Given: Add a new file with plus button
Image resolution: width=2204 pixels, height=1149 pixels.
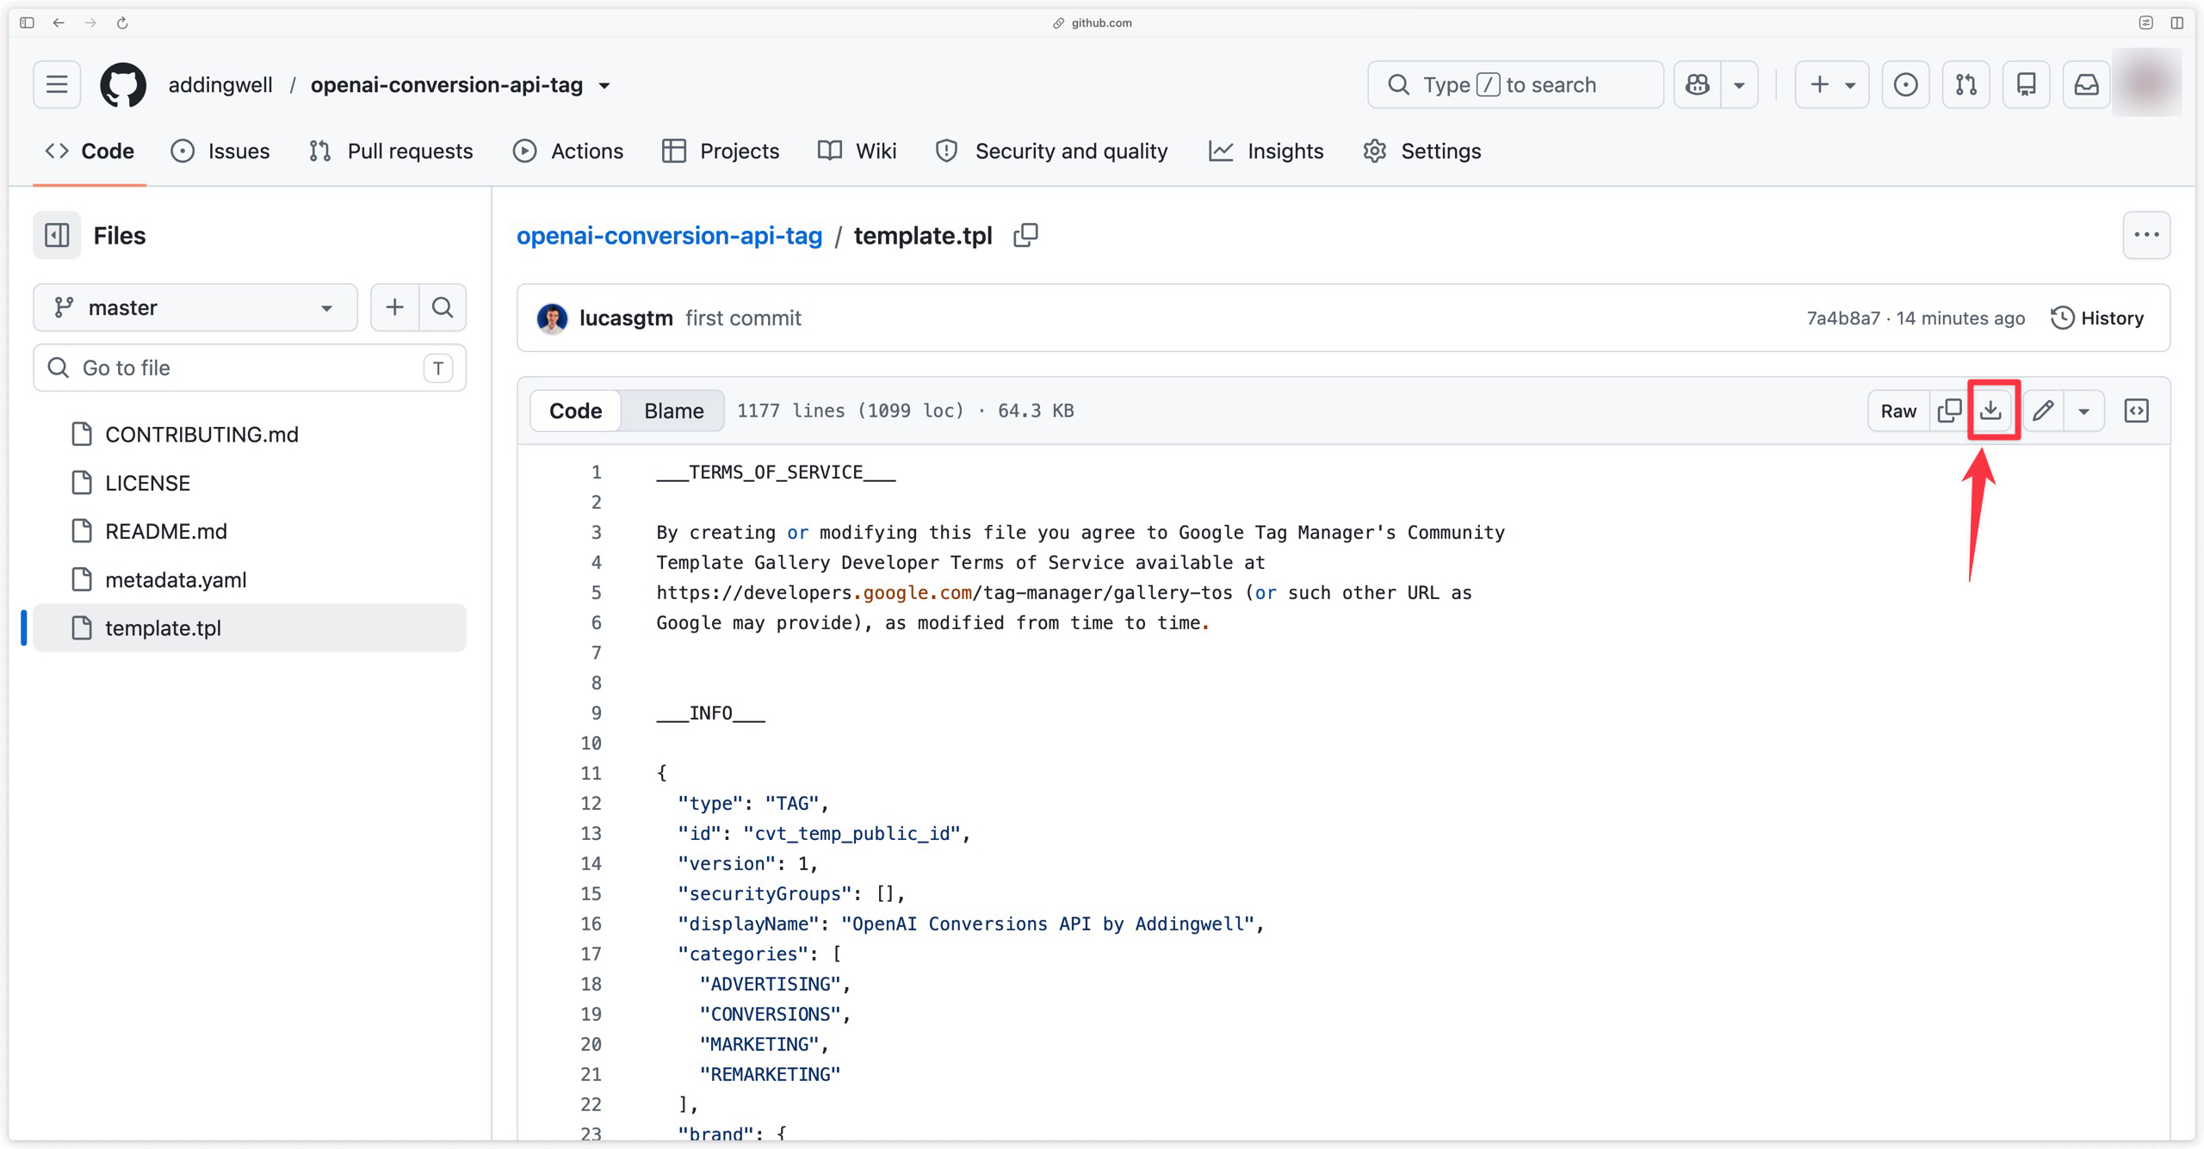Looking at the screenshot, I should pos(394,307).
